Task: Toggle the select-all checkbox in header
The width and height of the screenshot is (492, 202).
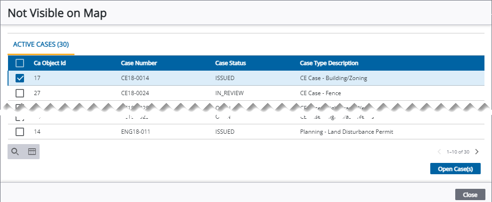Action: click(x=20, y=63)
